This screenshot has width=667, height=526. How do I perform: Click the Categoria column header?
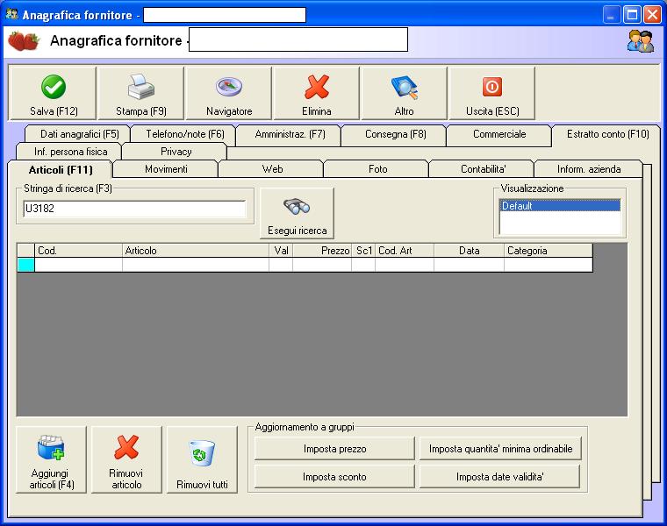[549, 251]
